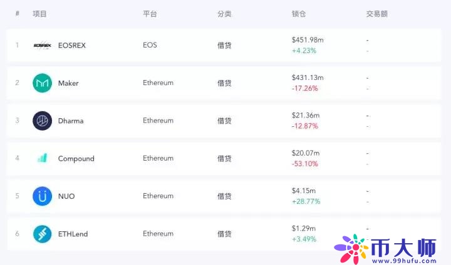The width and height of the screenshot is (451, 265).
Task: Click the dark Dharma logo icon
Action: click(43, 121)
